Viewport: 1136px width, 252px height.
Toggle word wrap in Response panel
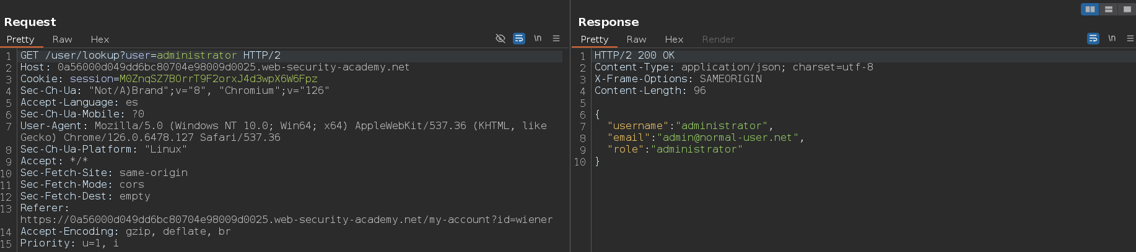(1093, 39)
